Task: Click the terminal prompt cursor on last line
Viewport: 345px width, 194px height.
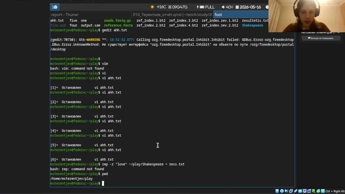Action: 103,183
